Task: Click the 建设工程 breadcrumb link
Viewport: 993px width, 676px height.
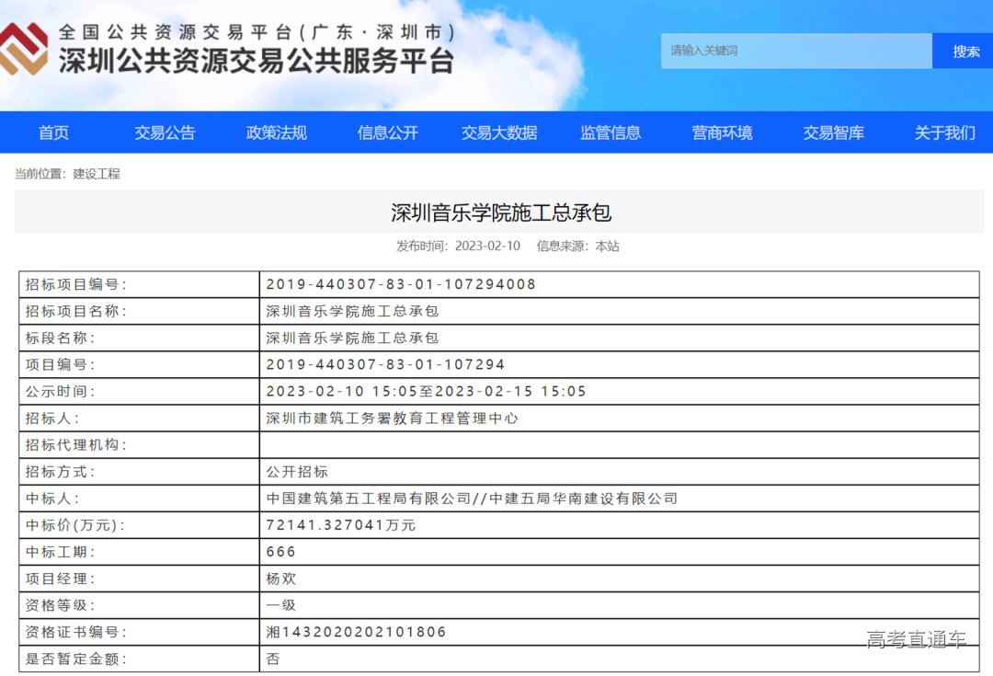Action: pos(97,174)
